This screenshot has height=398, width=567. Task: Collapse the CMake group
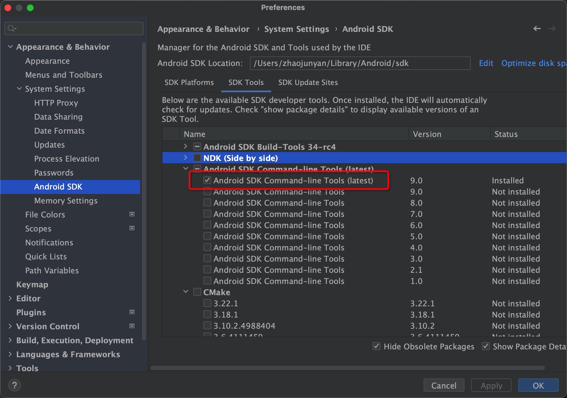point(185,292)
